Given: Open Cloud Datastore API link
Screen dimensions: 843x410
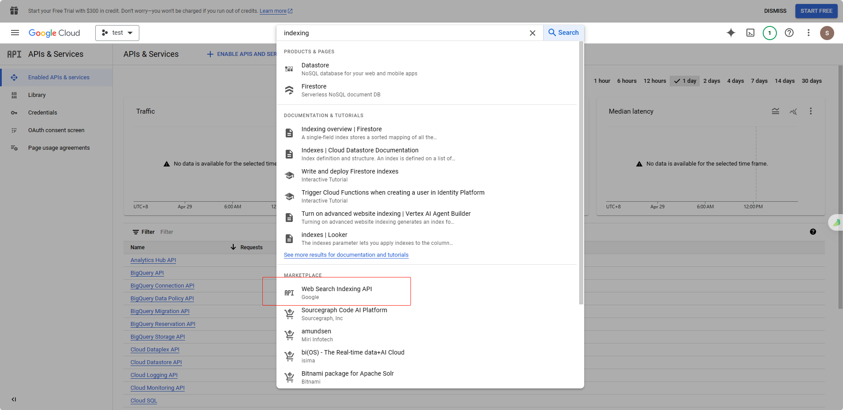Looking at the screenshot, I should (156, 362).
